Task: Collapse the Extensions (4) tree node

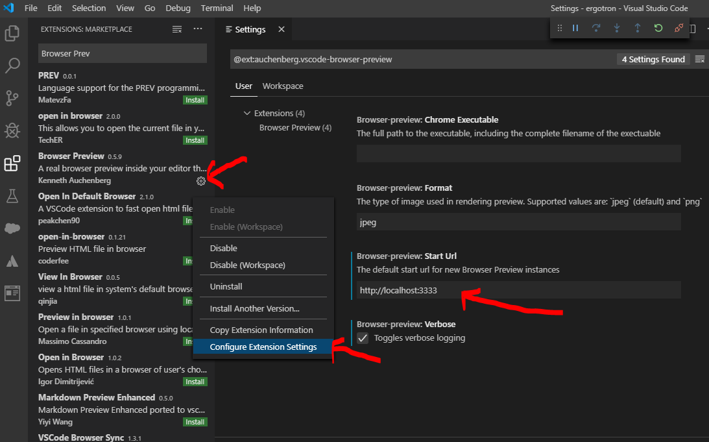Action: (247, 113)
